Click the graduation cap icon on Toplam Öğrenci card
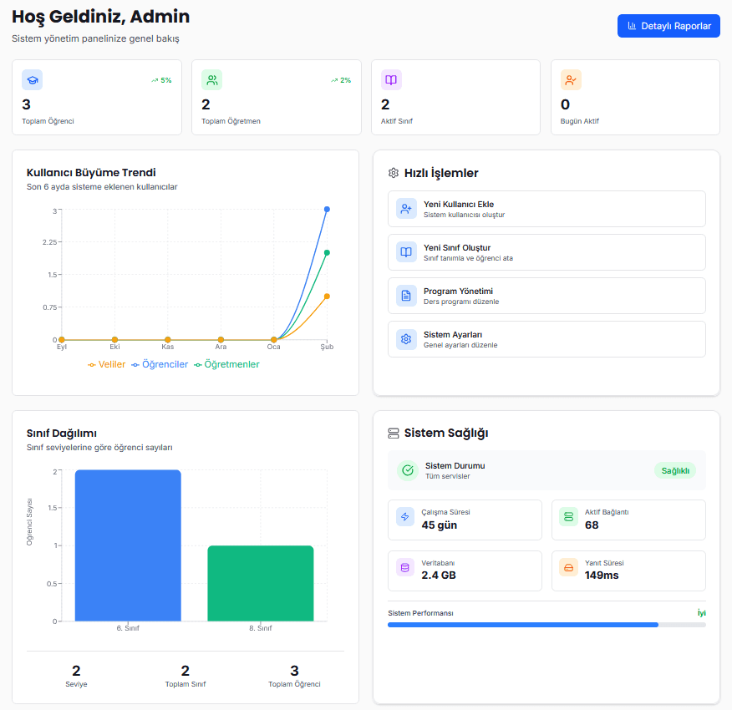This screenshot has height=710, width=732. [x=32, y=79]
